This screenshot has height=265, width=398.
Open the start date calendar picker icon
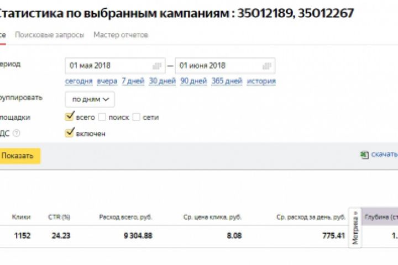coord(157,66)
